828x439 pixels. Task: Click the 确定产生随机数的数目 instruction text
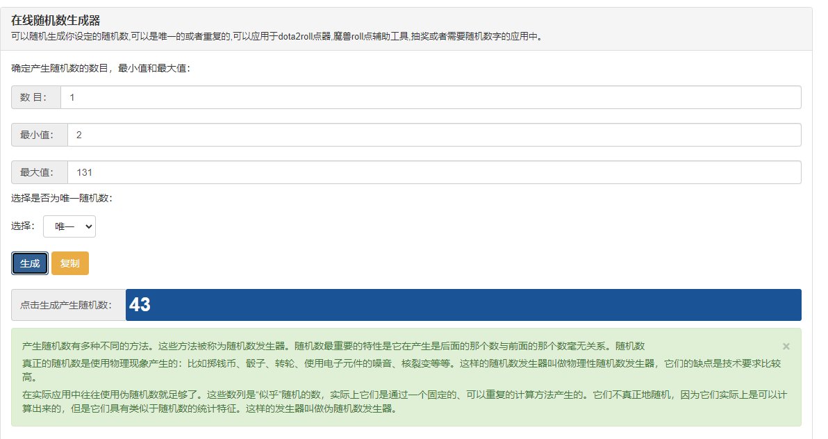(100, 68)
